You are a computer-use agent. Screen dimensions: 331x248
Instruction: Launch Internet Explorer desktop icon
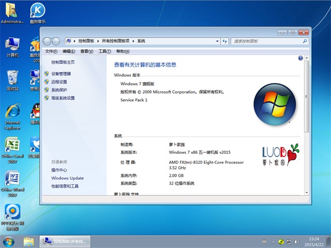pos(12,117)
